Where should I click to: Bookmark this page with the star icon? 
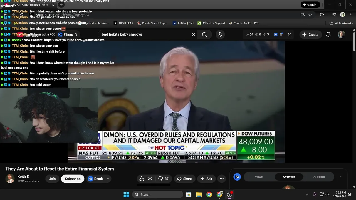(x=310, y=15)
